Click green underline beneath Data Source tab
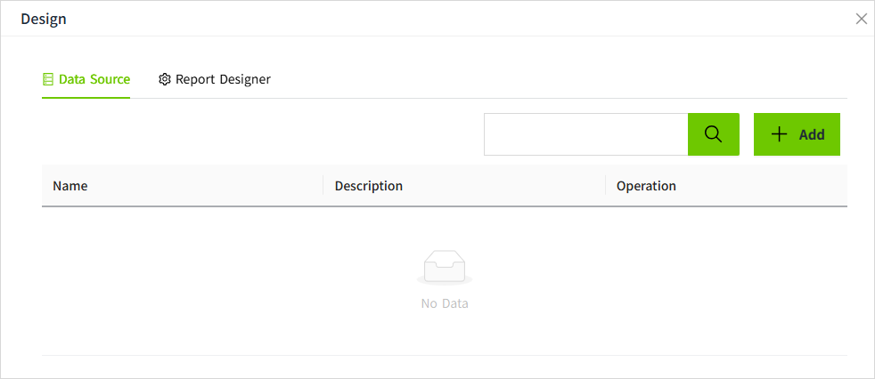Viewport: 875px width, 379px height. point(86,97)
